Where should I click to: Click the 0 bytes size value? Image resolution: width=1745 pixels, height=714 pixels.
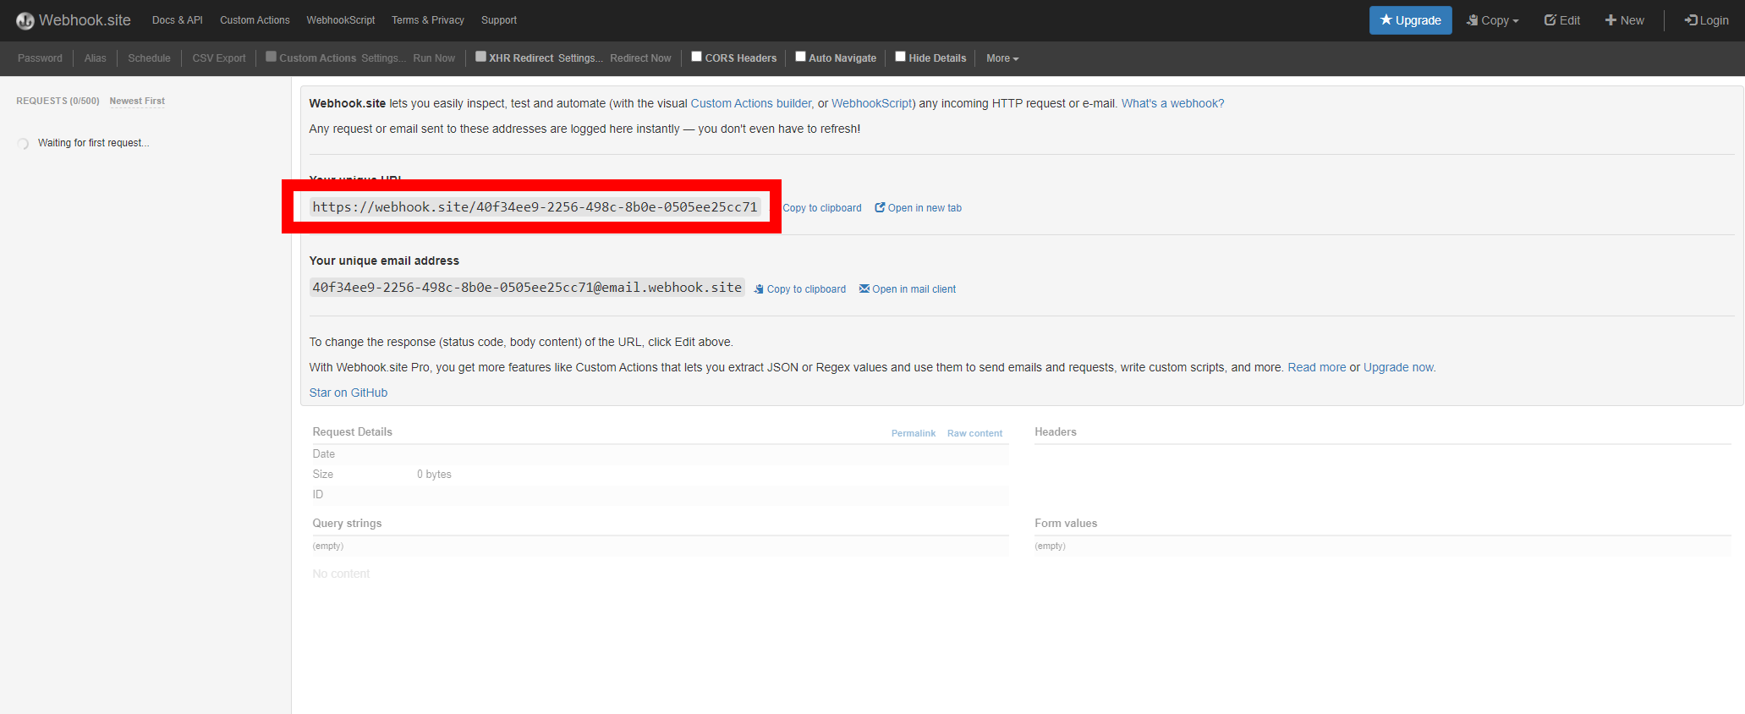pyautogui.click(x=434, y=475)
